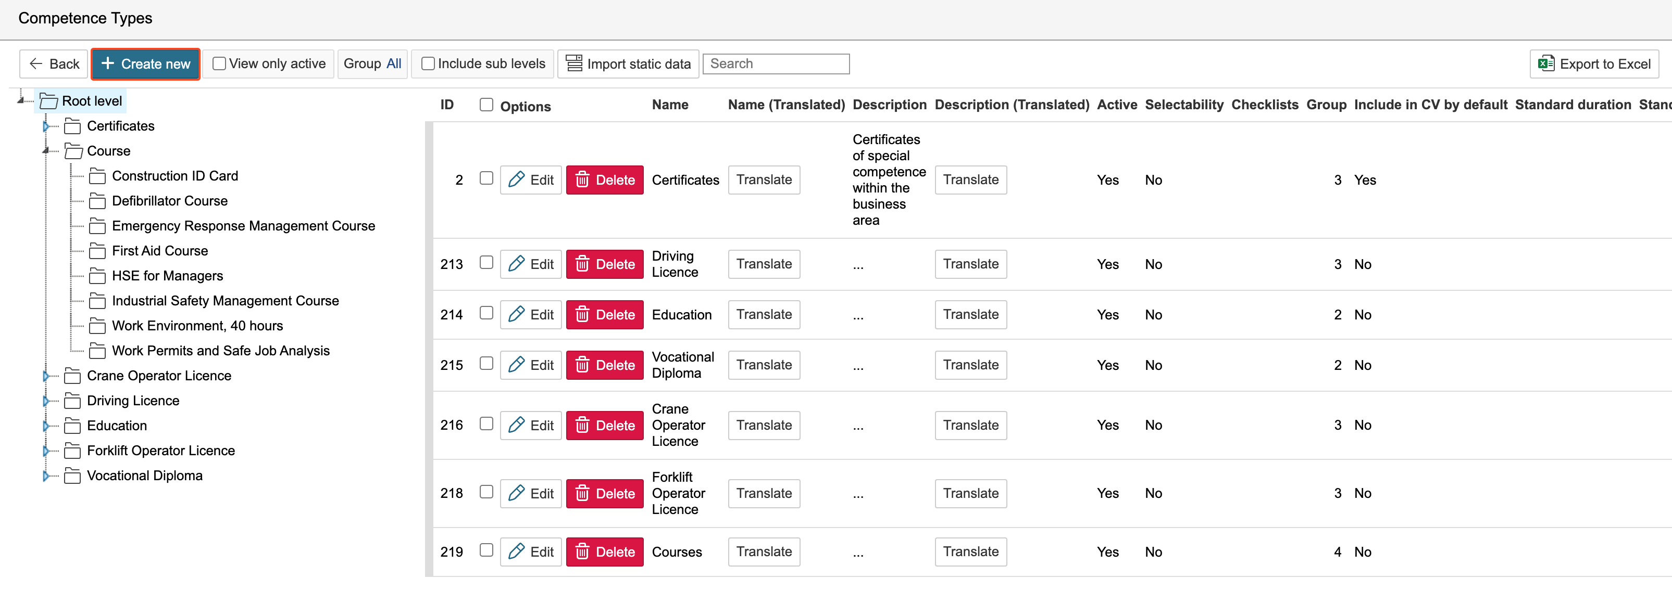Check the row checkbox for Courses
This screenshot has width=1672, height=591.
[486, 550]
